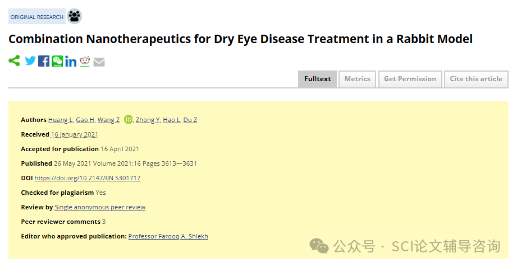Image resolution: width=517 pixels, height=267 pixels.
Task: Open the Metrics tab
Action: (358, 79)
